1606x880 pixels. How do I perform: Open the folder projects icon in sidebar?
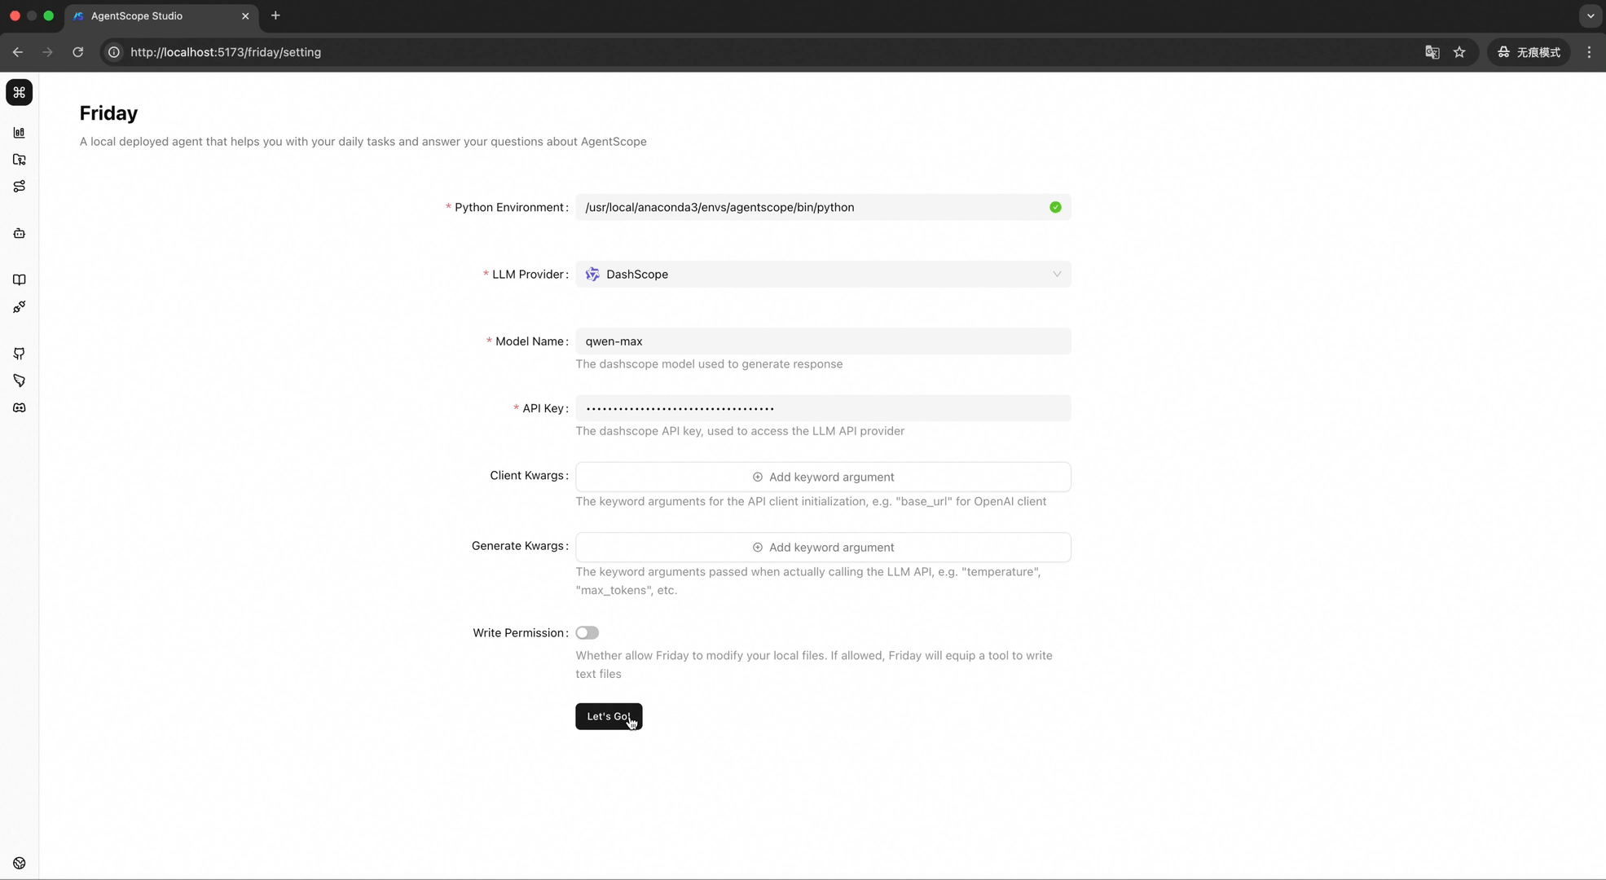click(19, 160)
